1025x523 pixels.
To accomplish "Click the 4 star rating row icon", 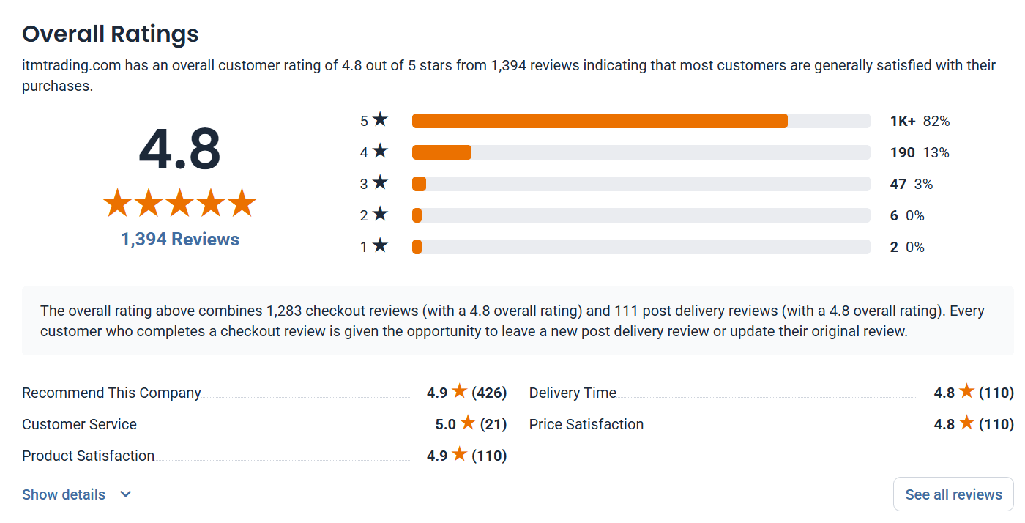I will coord(379,151).
